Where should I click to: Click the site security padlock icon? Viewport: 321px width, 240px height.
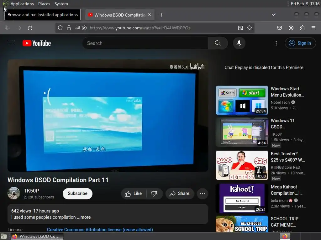(x=69, y=28)
